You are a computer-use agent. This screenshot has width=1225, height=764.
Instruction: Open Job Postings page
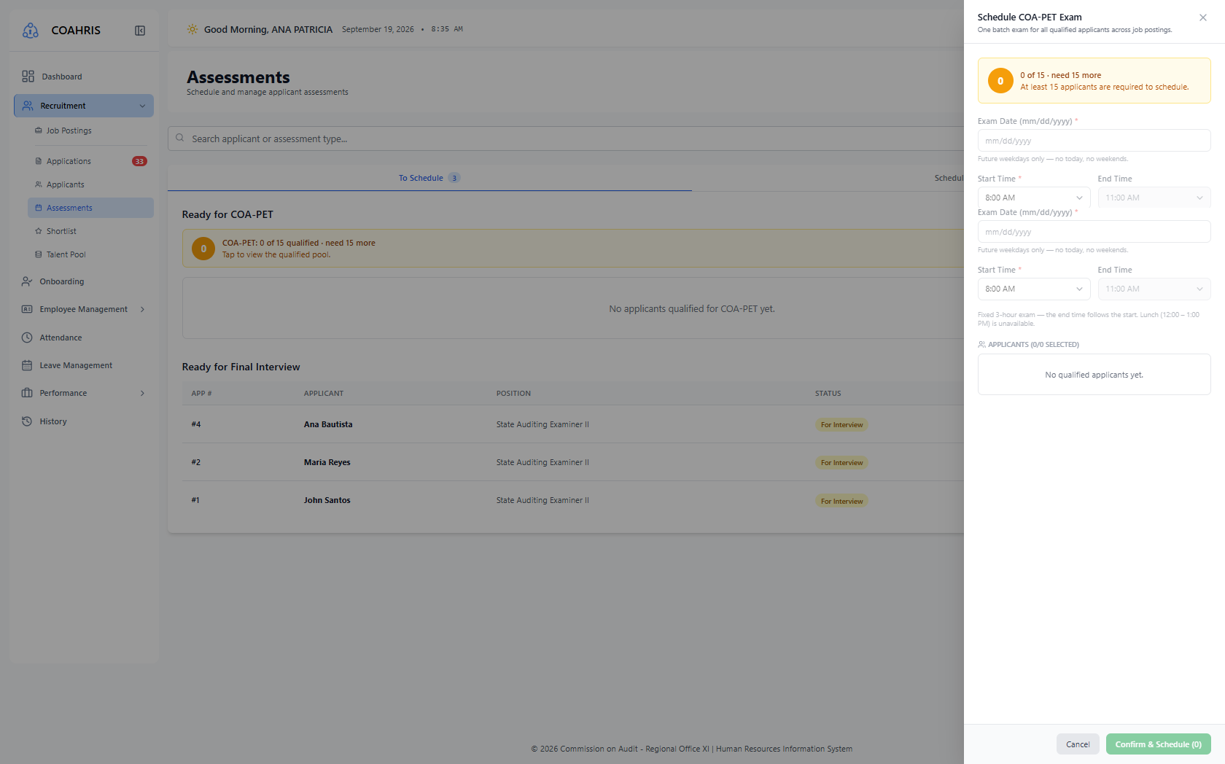click(90, 130)
